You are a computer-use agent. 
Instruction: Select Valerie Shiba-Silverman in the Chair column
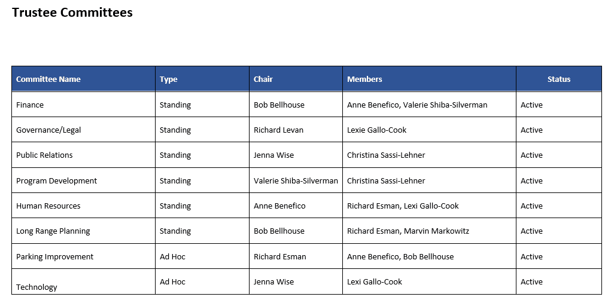point(296,181)
